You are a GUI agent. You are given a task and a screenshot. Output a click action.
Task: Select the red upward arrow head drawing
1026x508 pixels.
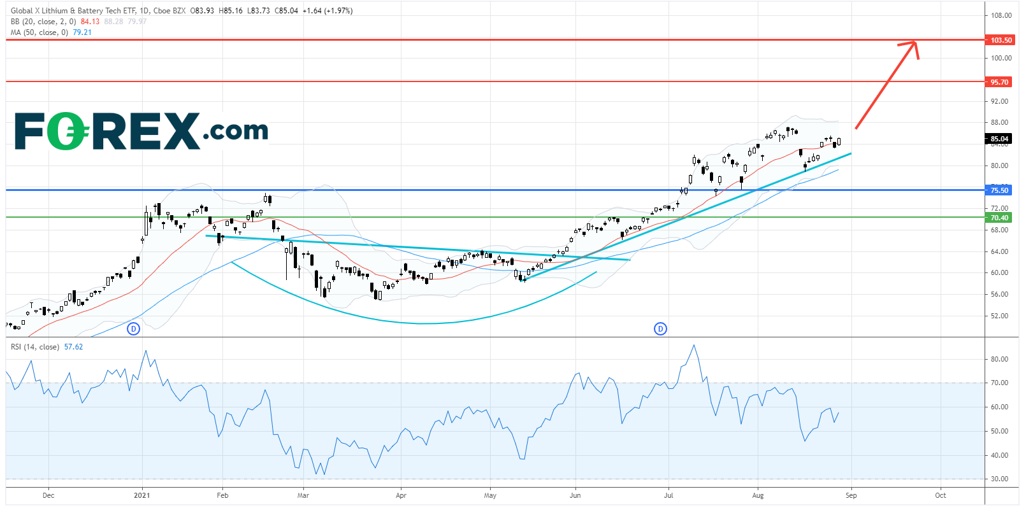coord(912,46)
